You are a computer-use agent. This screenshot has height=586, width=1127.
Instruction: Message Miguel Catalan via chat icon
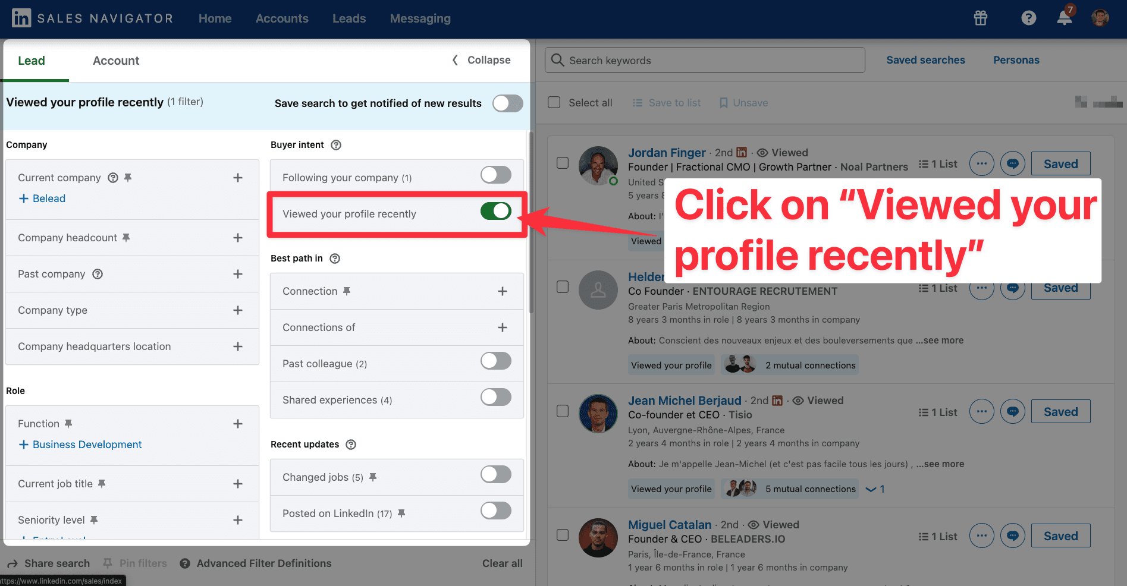1013,535
